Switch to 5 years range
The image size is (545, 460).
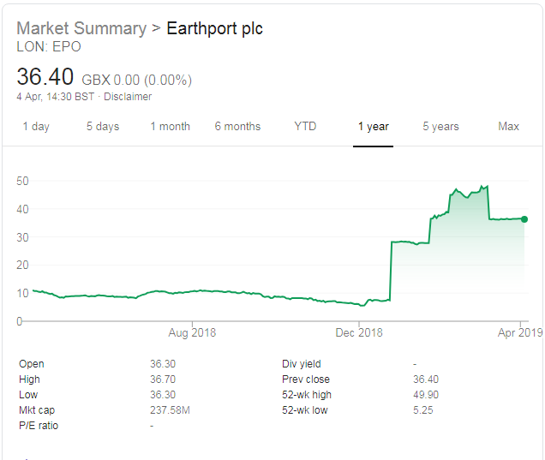440,127
